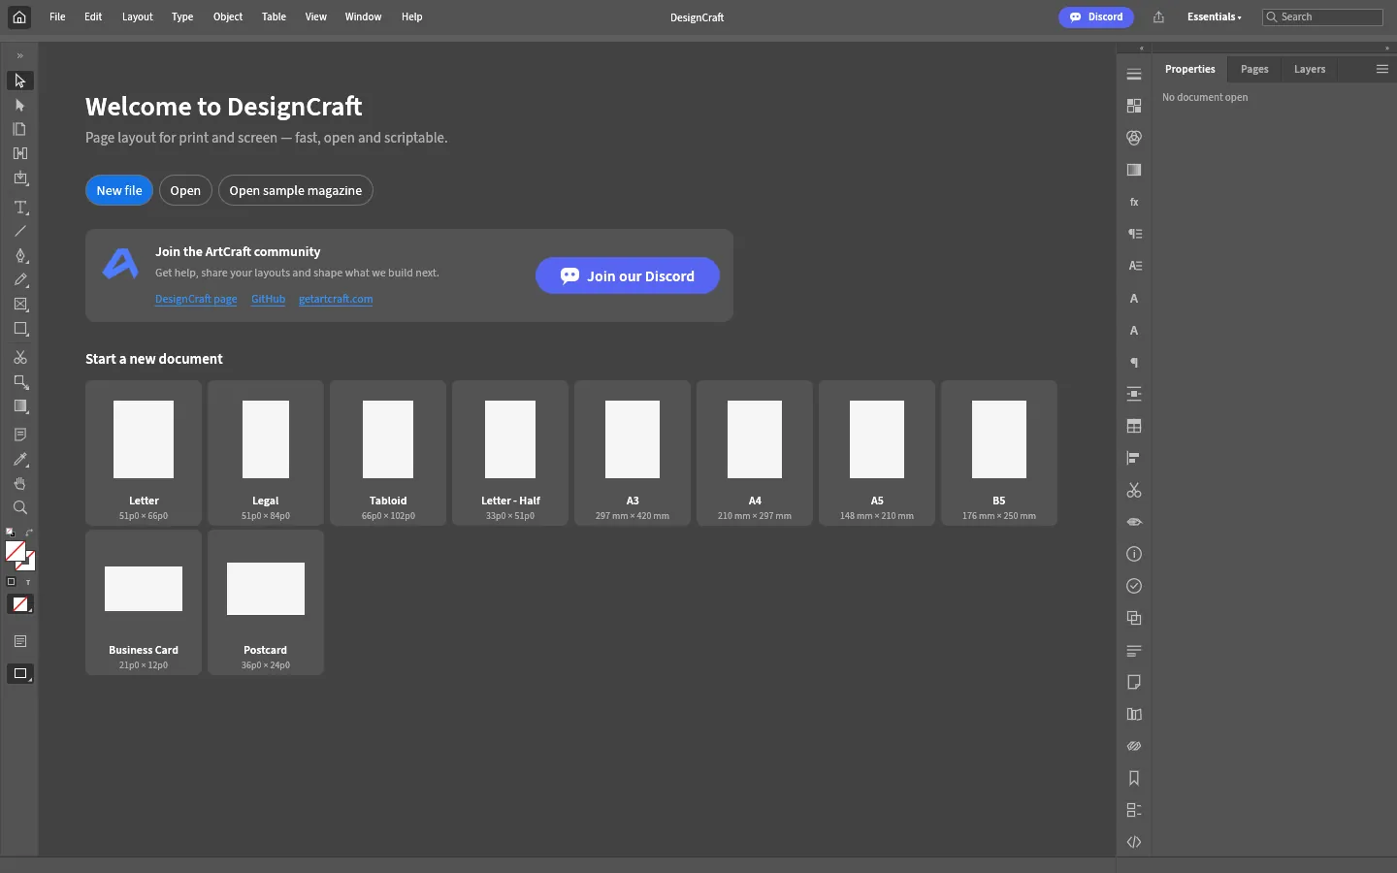Click the Search field
This screenshot has height=873, width=1397.
pyautogui.click(x=1322, y=16)
